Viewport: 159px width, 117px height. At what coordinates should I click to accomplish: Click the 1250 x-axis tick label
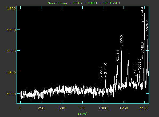pos(124,108)
